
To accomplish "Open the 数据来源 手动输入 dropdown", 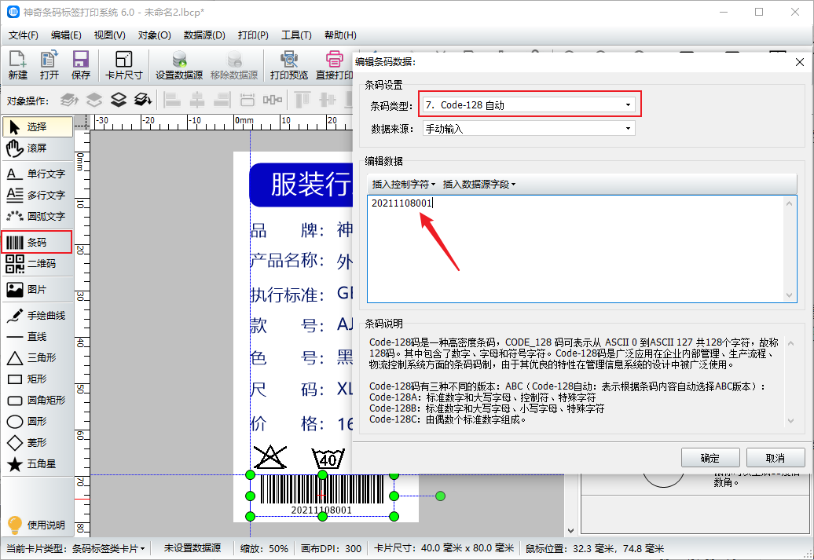I will 529,128.
